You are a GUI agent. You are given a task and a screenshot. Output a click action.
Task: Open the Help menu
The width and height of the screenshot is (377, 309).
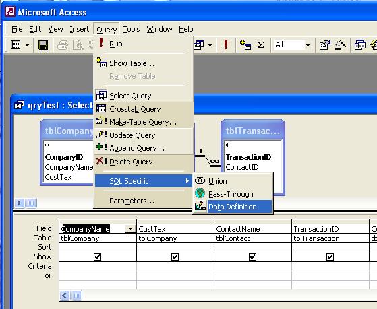[x=186, y=29]
